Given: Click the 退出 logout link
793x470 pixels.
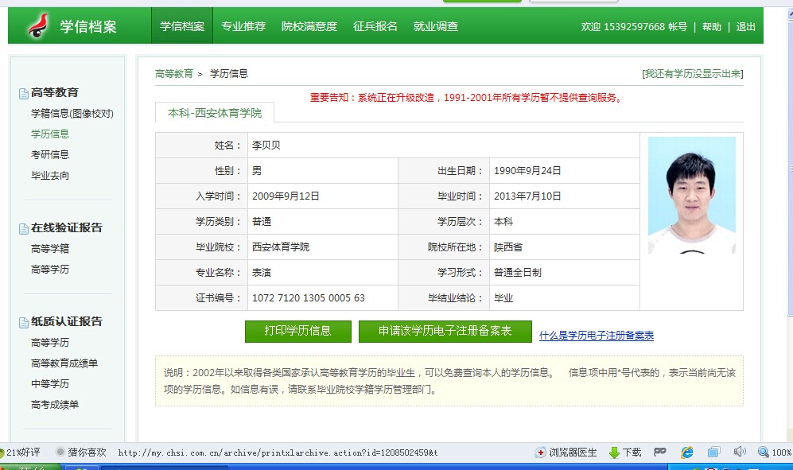Looking at the screenshot, I should pyautogui.click(x=745, y=27).
